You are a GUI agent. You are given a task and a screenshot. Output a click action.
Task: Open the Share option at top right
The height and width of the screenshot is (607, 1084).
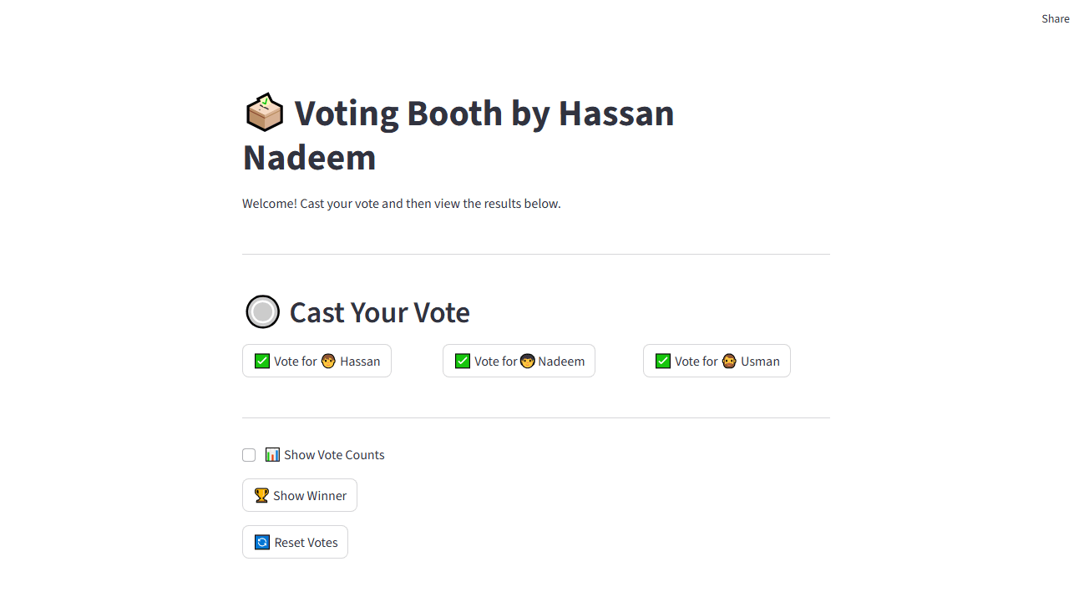1055,18
